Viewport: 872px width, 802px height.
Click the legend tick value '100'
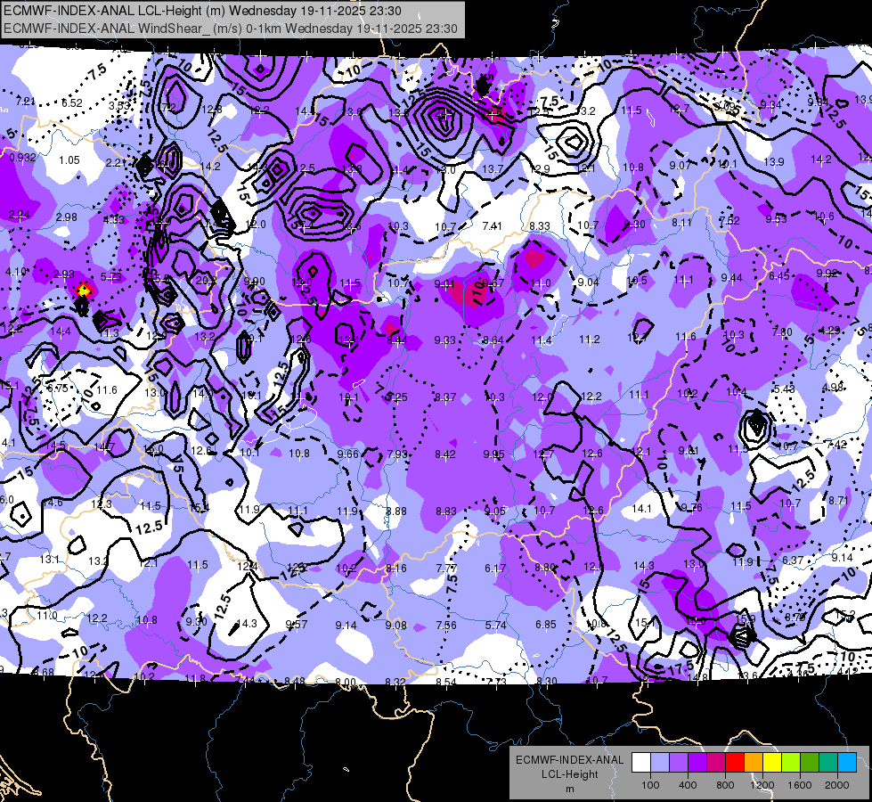click(x=650, y=785)
